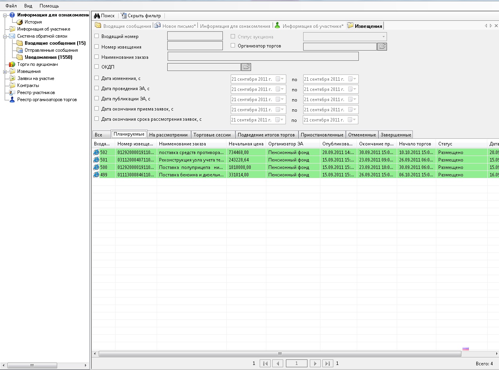Click the browser icon in row 502
This screenshot has height=370, width=499.
(96, 152)
